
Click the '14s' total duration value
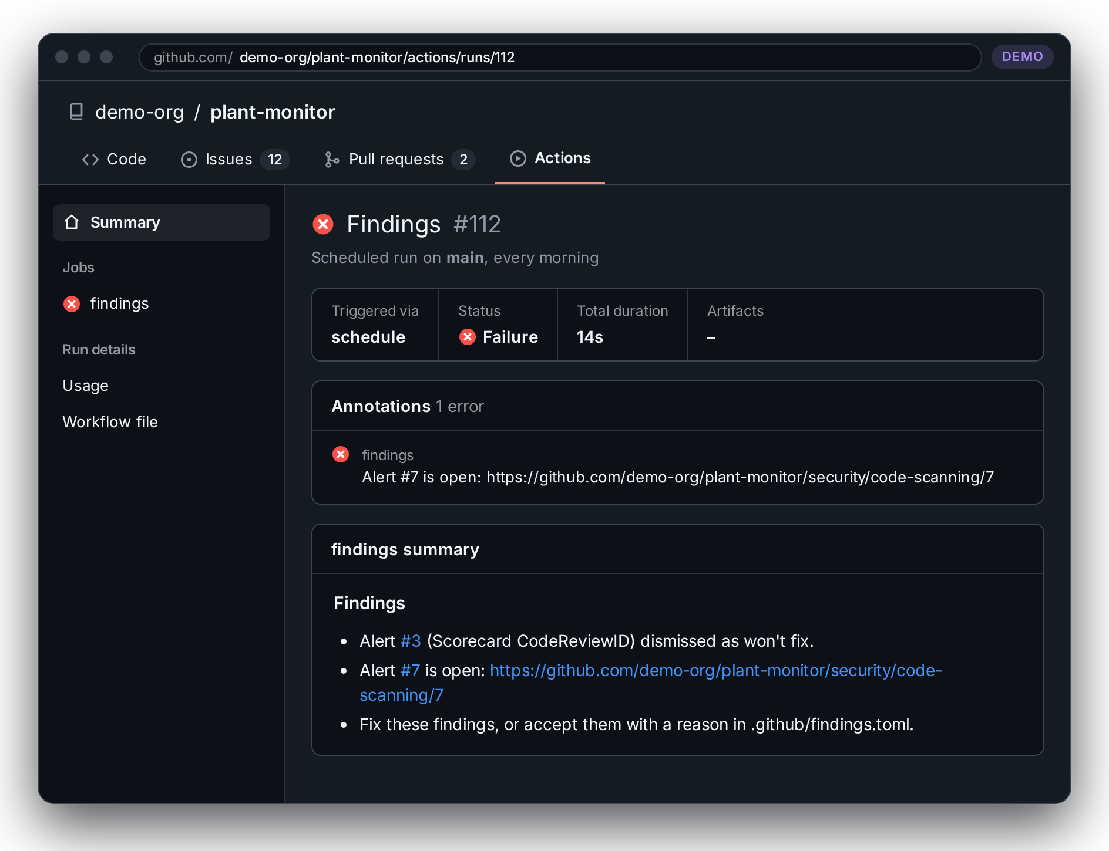click(590, 337)
